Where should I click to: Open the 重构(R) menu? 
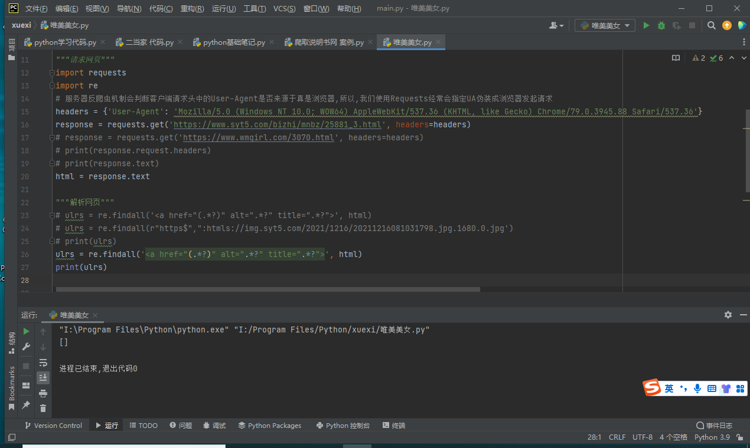click(x=192, y=9)
